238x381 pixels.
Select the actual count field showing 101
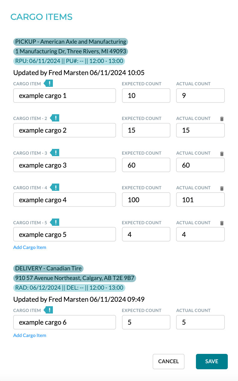coord(200,200)
